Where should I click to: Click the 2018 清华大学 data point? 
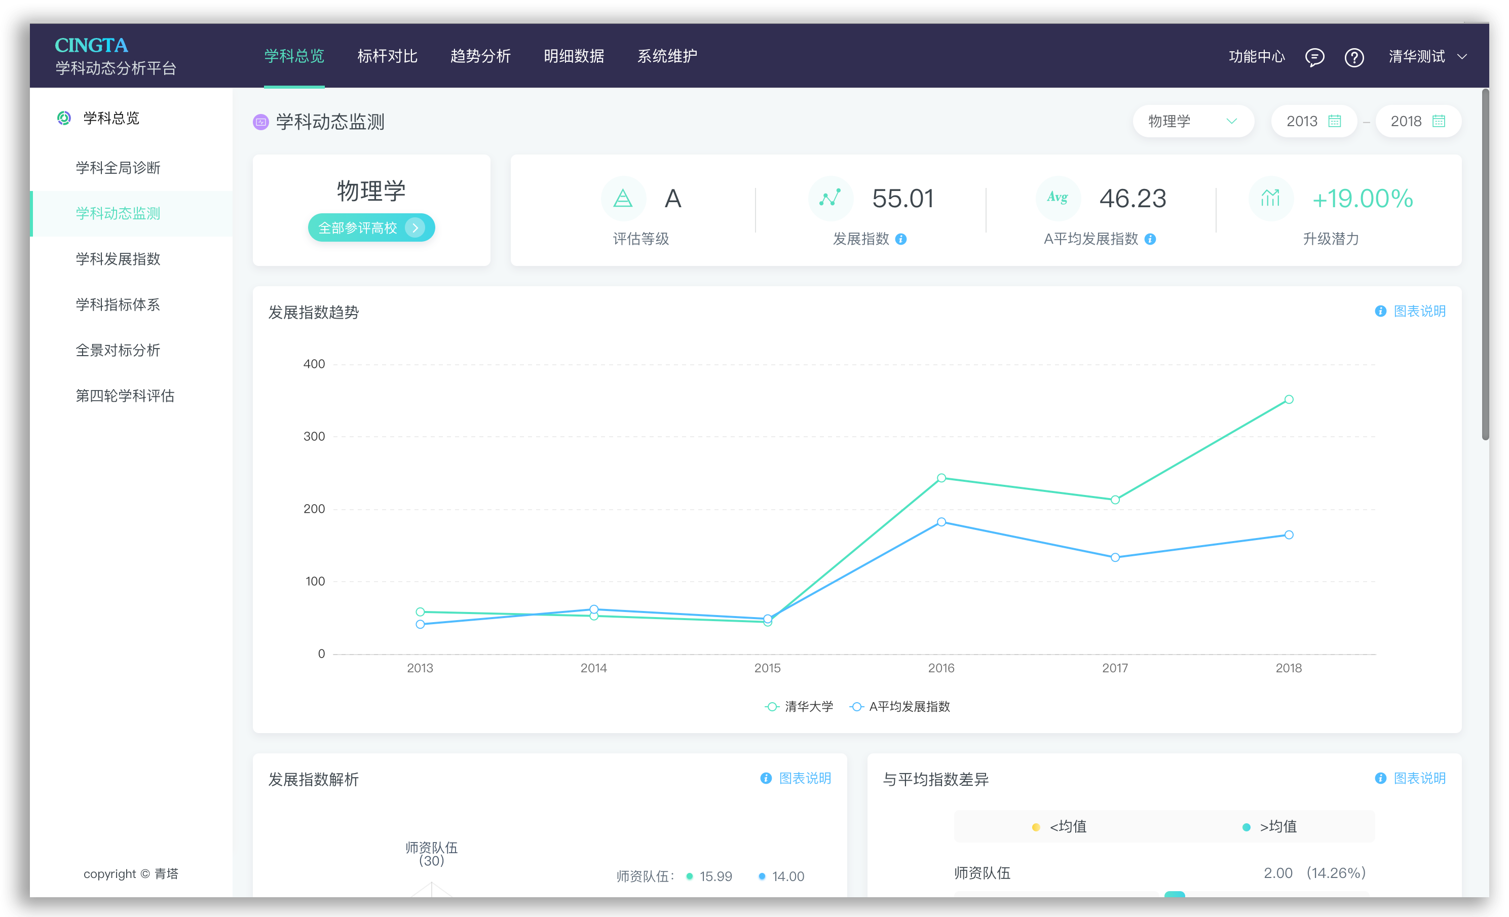(1289, 400)
